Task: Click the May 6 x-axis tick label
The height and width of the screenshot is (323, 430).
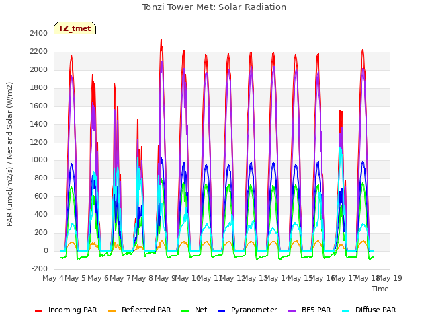Action: click(x=98, y=278)
